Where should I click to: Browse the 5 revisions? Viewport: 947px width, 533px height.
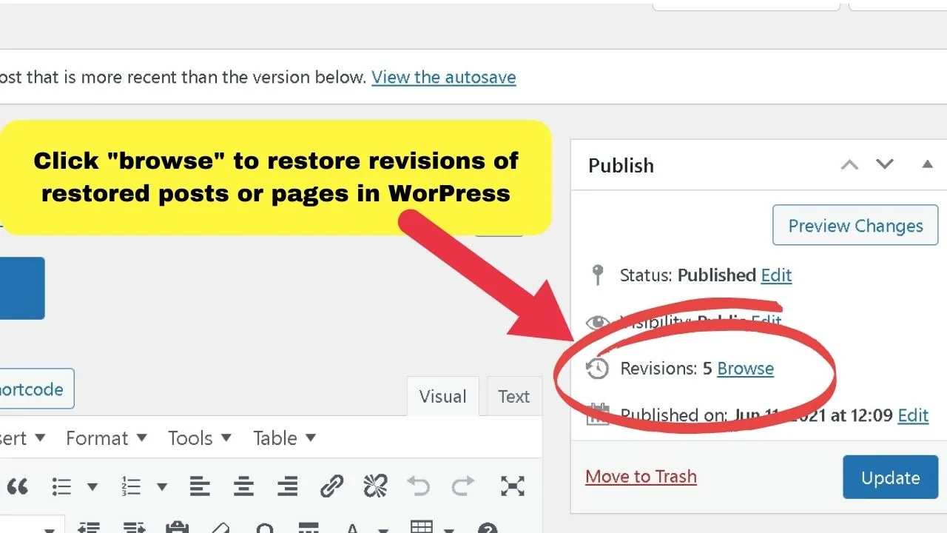(x=746, y=369)
